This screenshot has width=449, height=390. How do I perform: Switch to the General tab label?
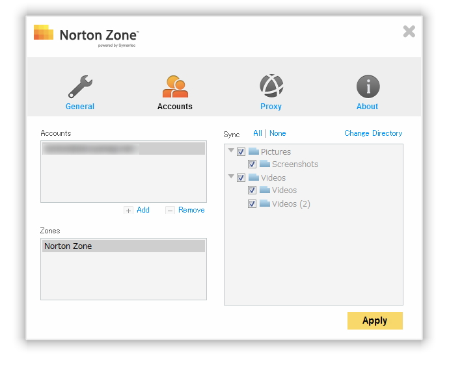click(80, 107)
